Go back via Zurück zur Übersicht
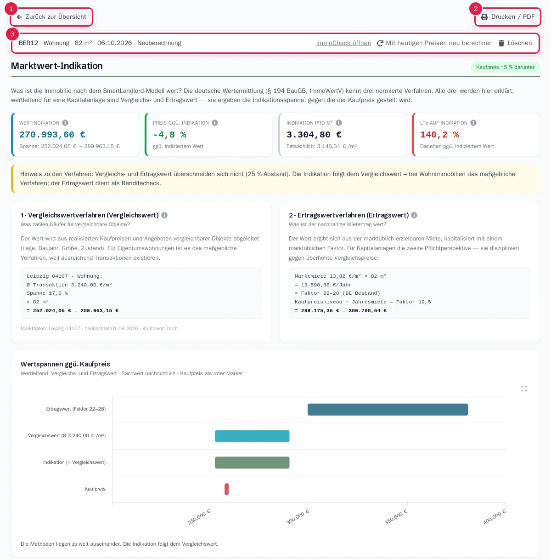This screenshot has height=560, width=551. 51,17
